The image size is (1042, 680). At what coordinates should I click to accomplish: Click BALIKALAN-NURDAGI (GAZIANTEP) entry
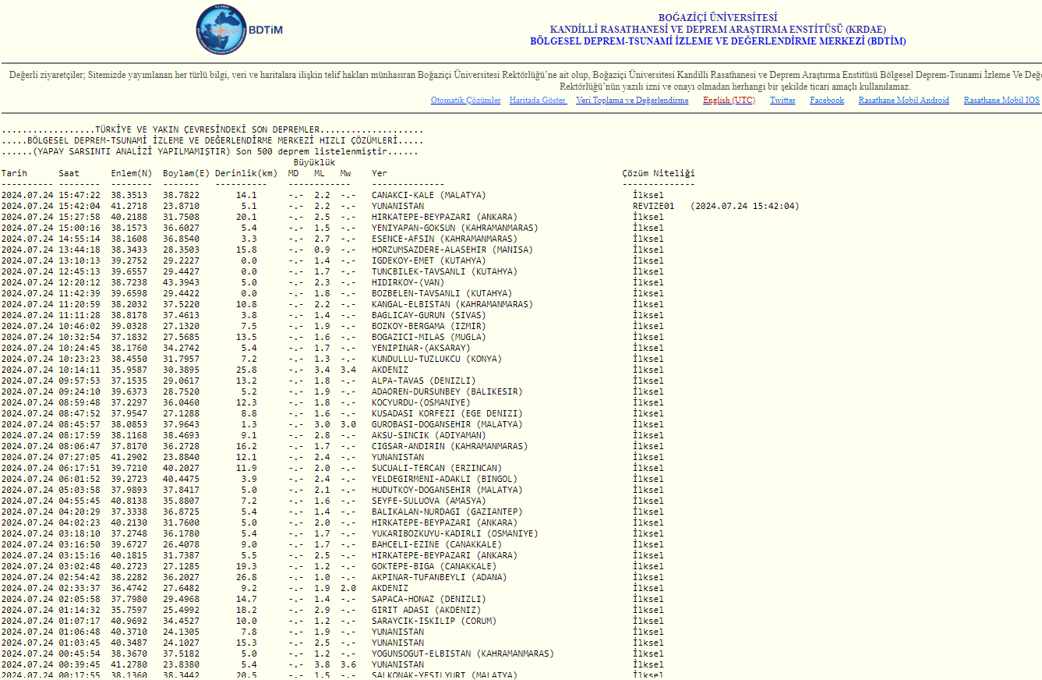point(447,512)
